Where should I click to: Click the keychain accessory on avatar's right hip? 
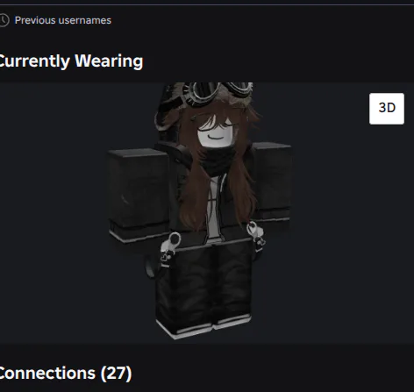(256, 238)
